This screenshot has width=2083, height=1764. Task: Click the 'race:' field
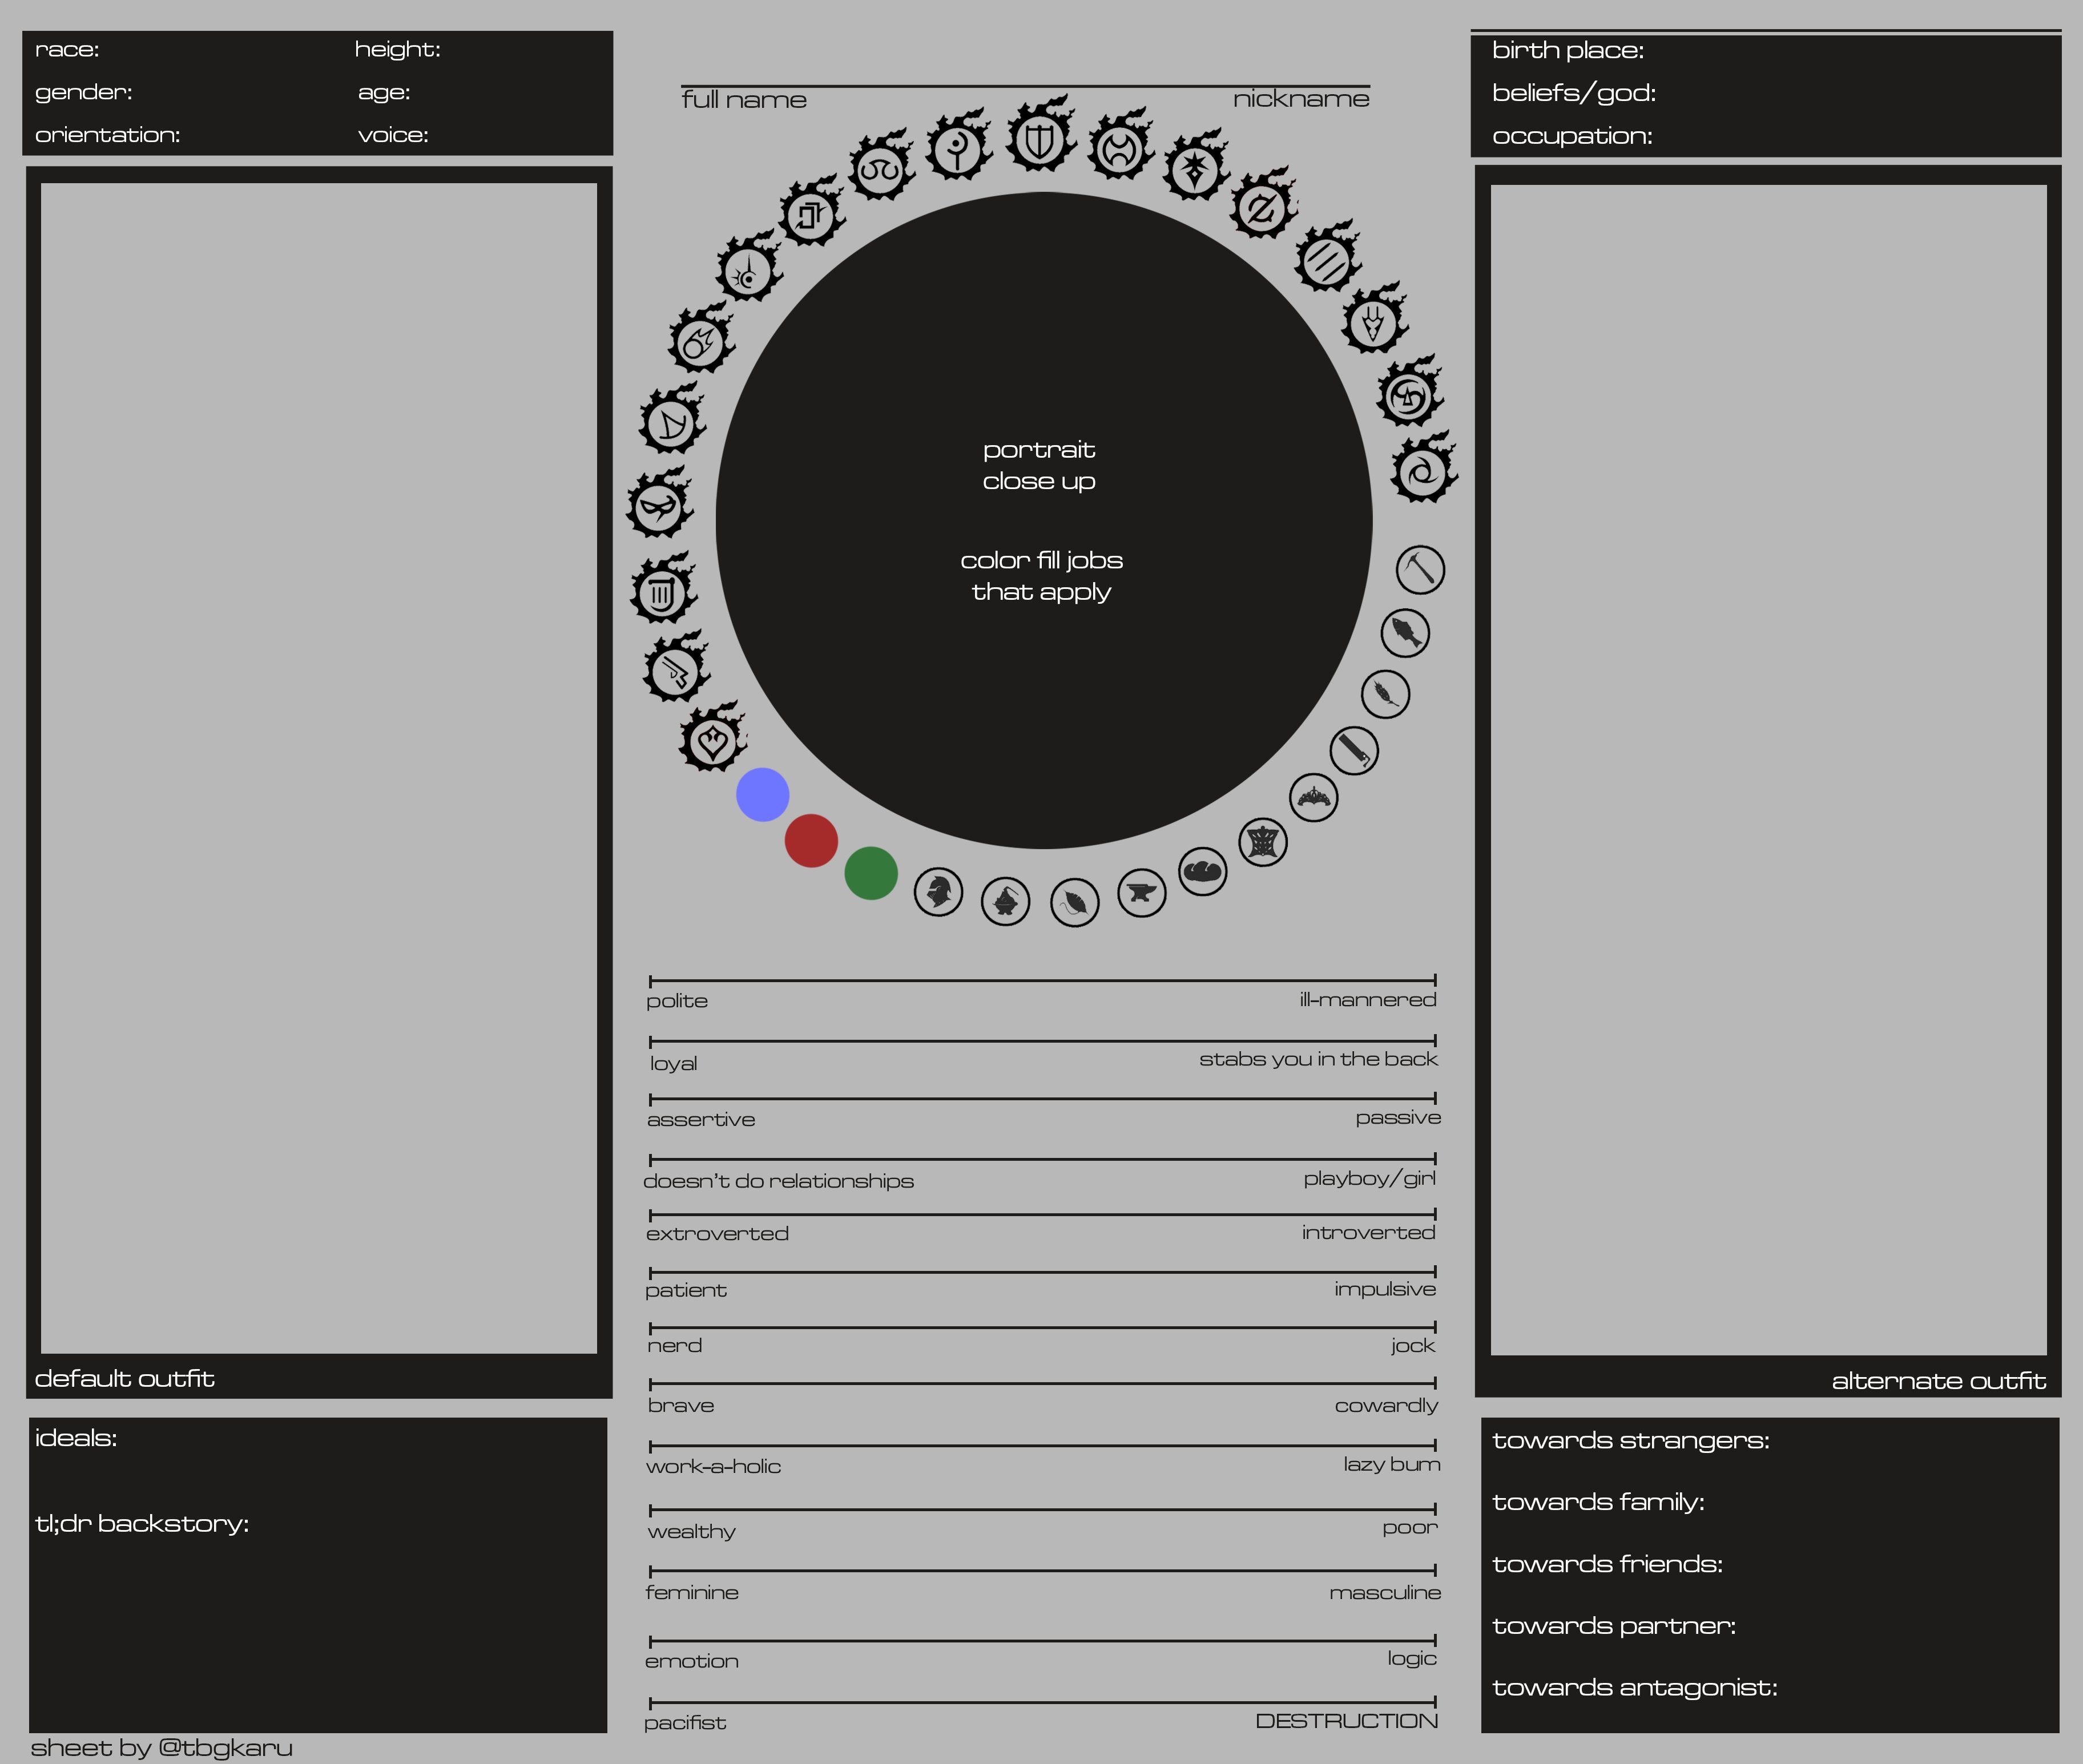pyautogui.click(x=67, y=50)
